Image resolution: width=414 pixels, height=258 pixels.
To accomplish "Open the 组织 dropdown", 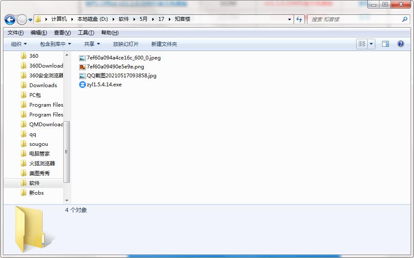I will (19, 44).
